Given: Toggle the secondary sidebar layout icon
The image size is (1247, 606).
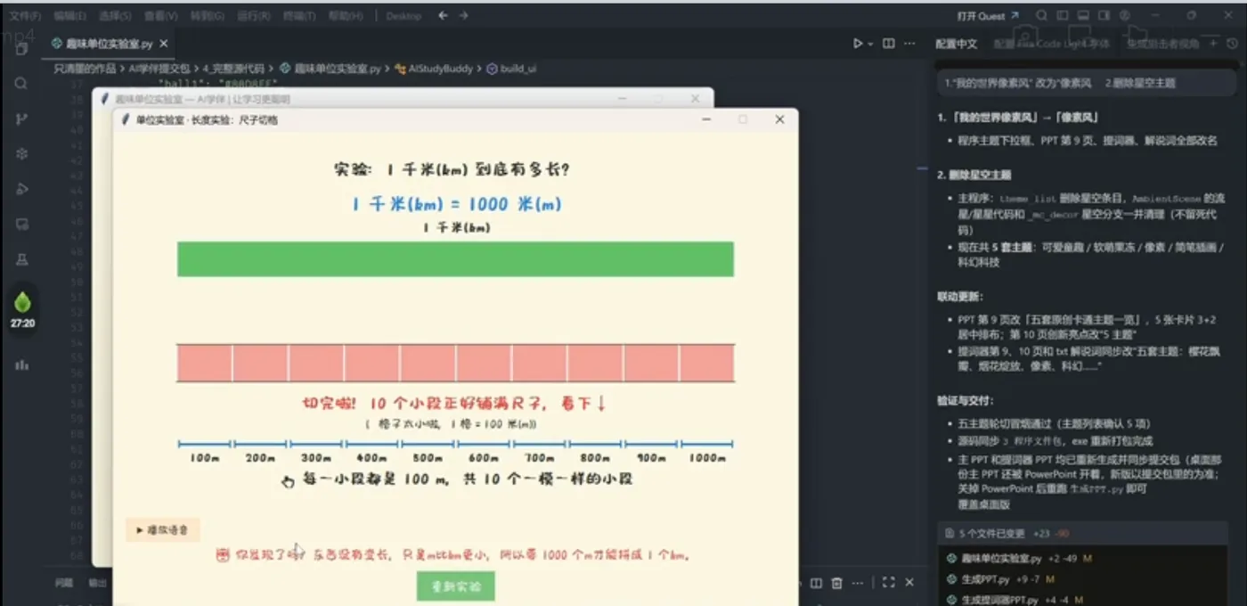Looking at the screenshot, I should [x=1104, y=15].
